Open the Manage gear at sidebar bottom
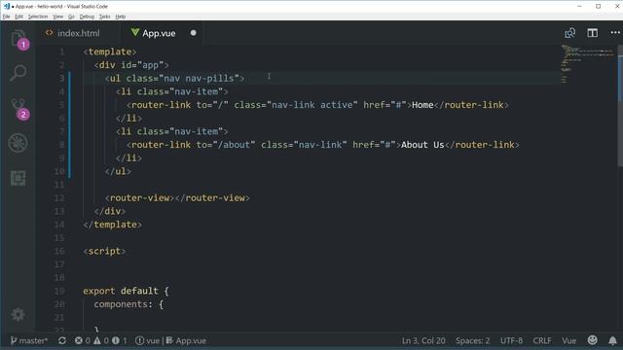The height and width of the screenshot is (350, 623). tap(18, 314)
